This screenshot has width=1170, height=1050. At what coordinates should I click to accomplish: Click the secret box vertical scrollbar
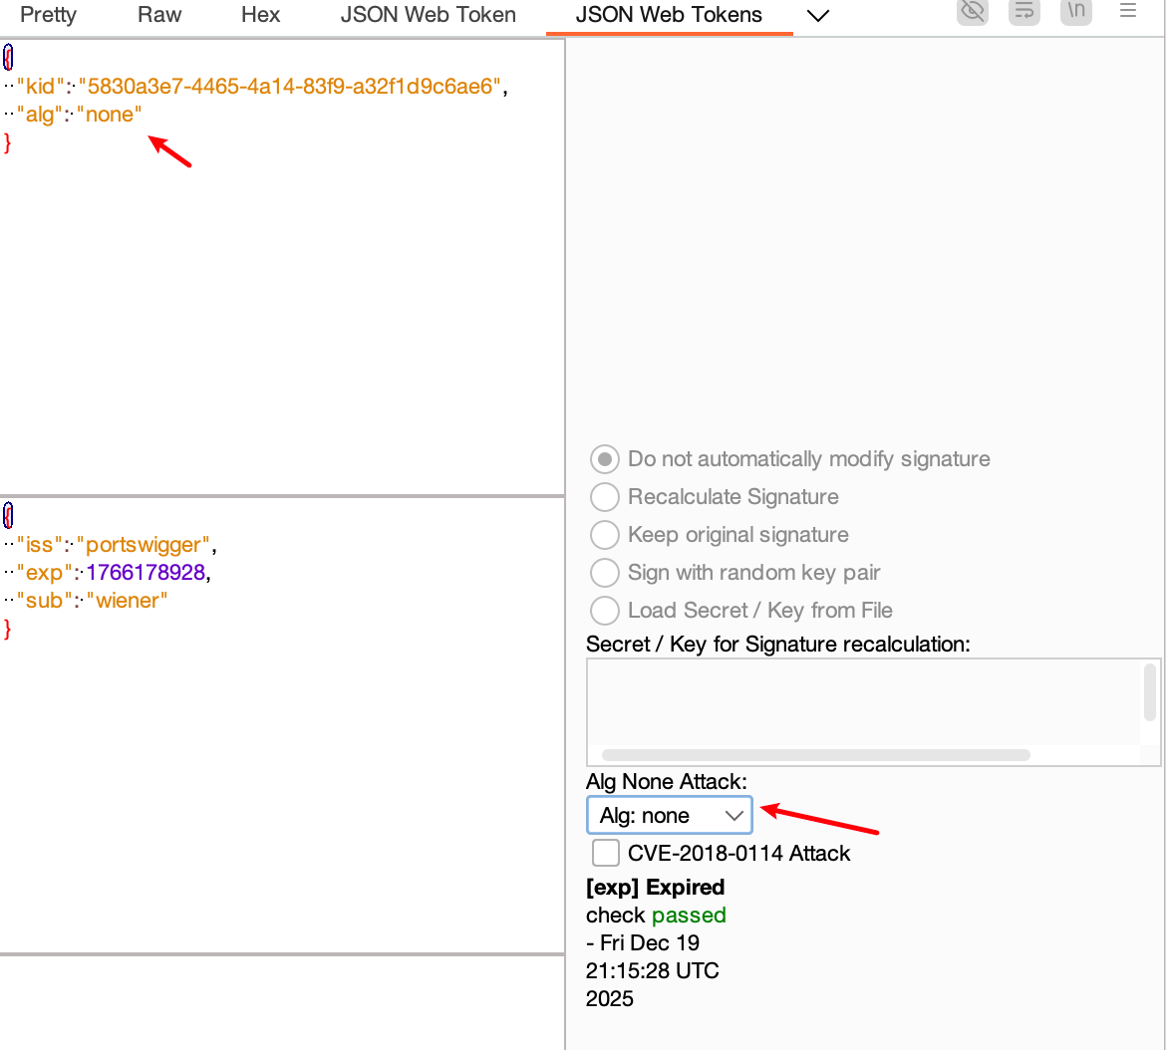tap(1150, 693)
